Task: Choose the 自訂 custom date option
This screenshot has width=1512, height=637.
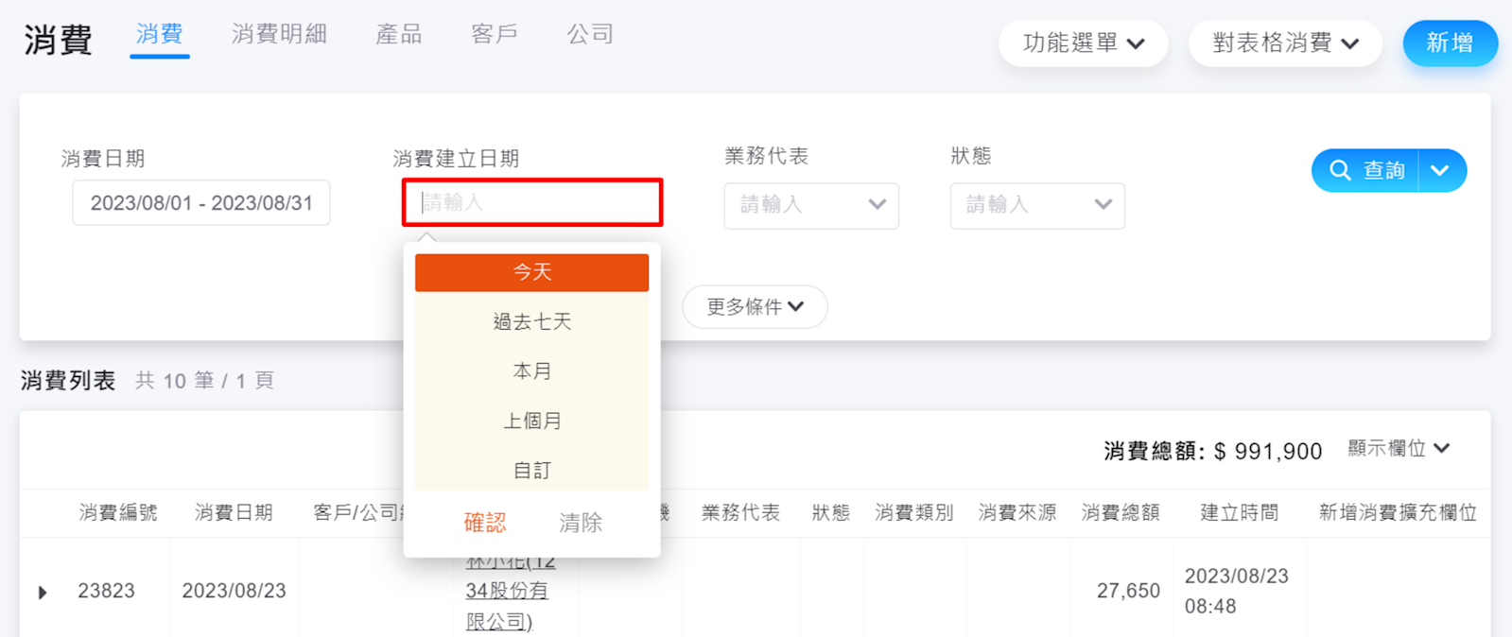Action: pyautogui.click(x=531, y=470)
